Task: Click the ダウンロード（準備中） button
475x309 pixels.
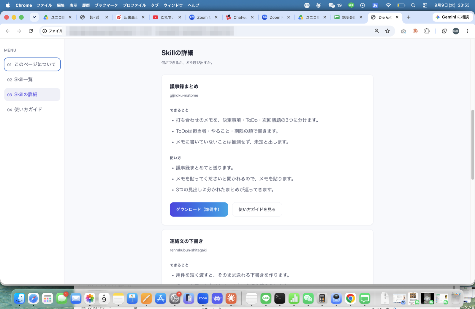Action: [x=199, y=209]
